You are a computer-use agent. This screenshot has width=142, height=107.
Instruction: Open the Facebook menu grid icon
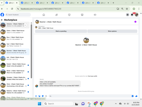128,15
